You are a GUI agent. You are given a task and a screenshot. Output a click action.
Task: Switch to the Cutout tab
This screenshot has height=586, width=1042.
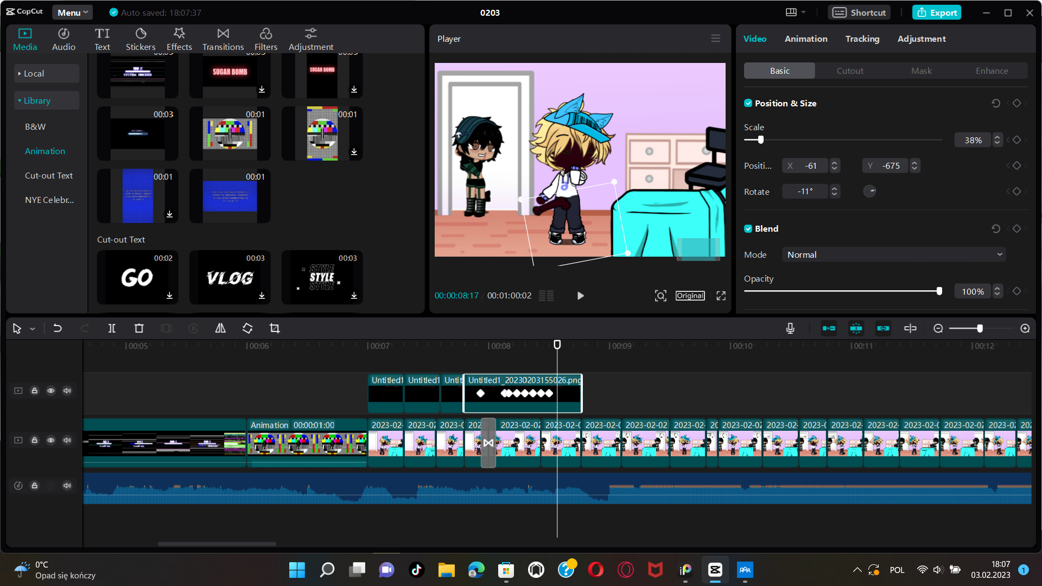click(x=849, y=71)
